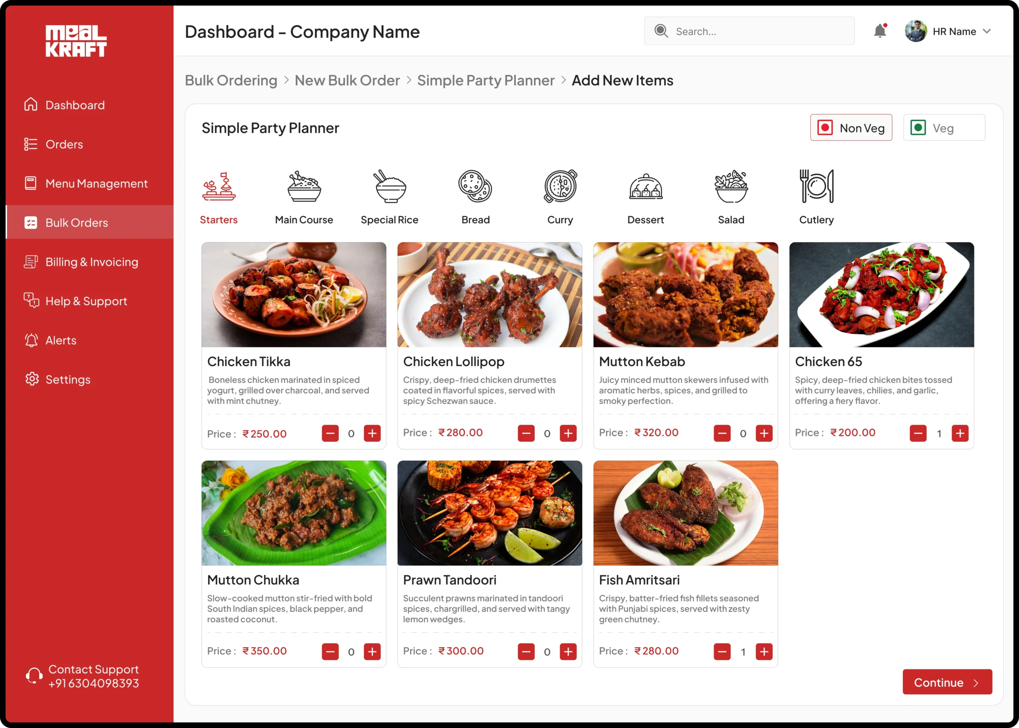Click the Contact Support headset icon
The image size is (1019, 728).
coord(33,675)
